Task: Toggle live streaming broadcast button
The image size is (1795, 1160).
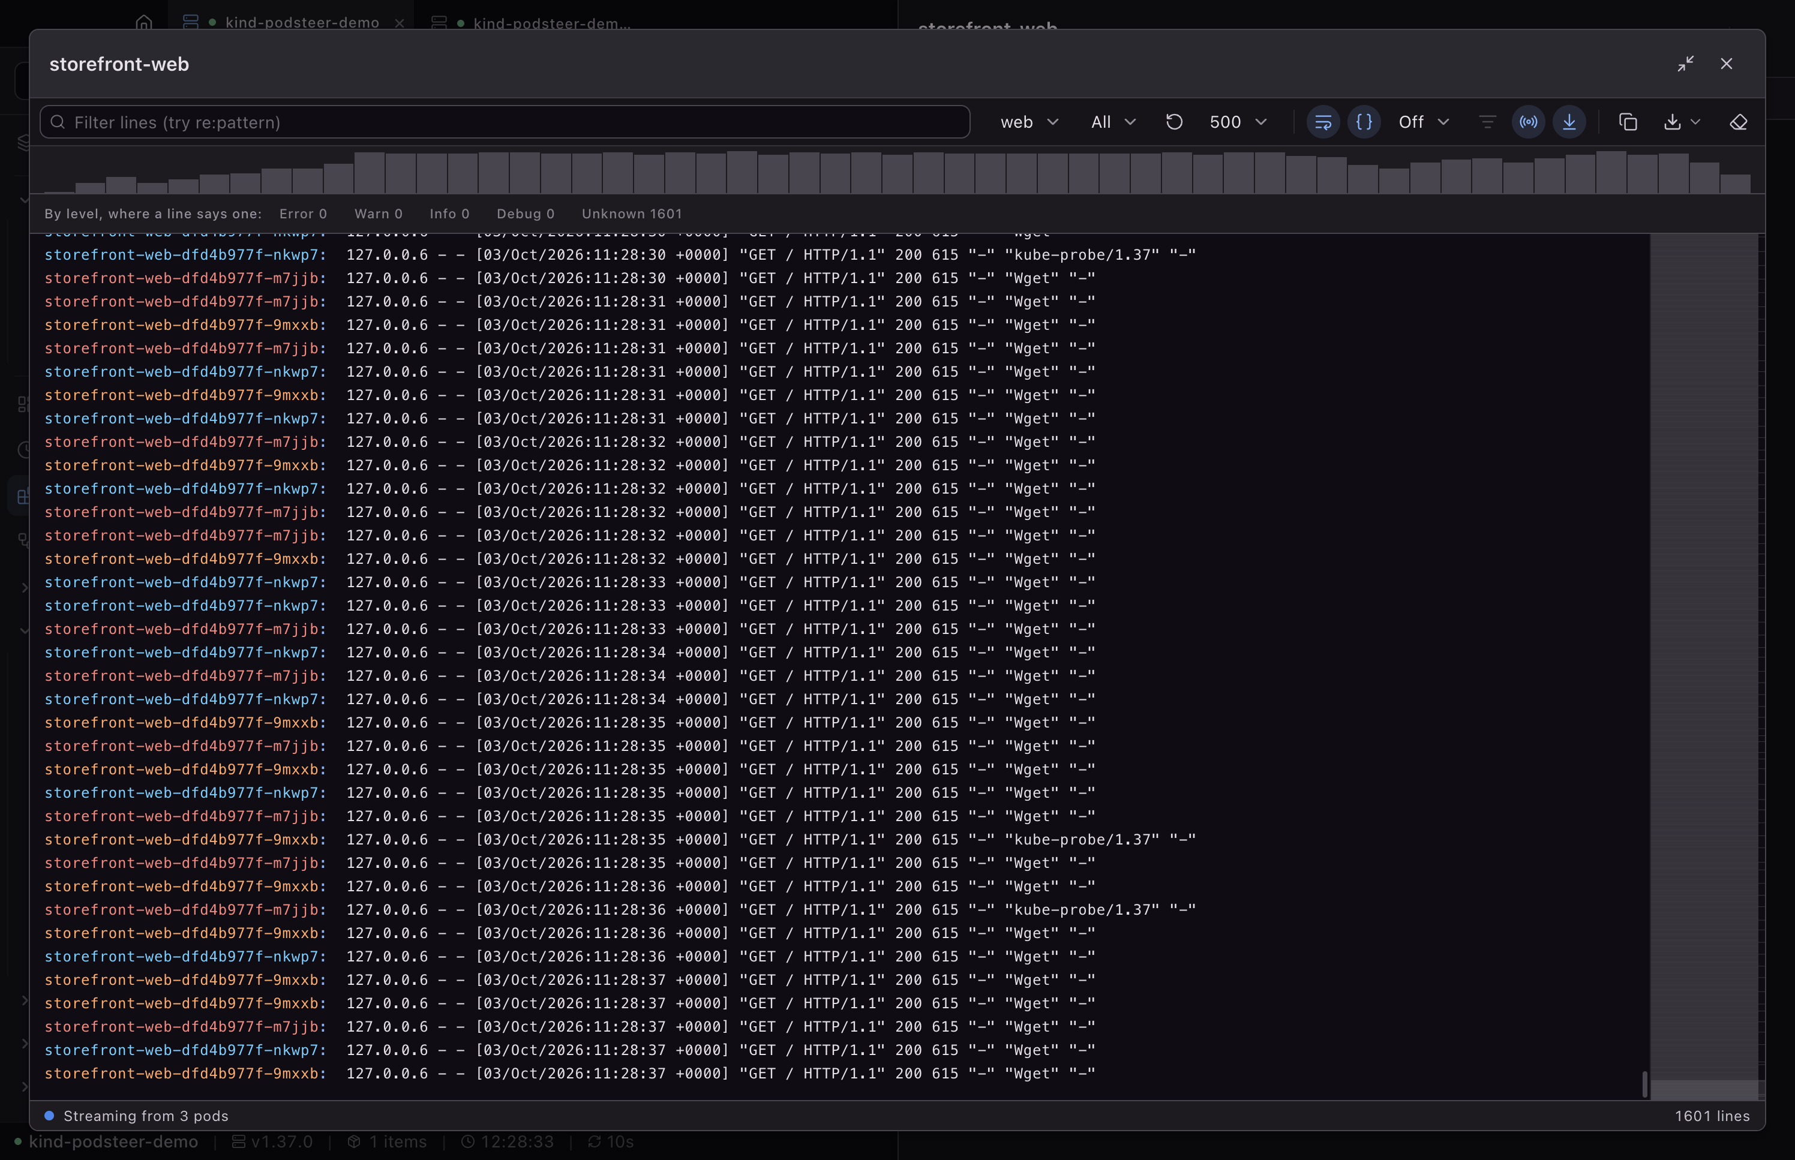Action: coord(1529,122)
